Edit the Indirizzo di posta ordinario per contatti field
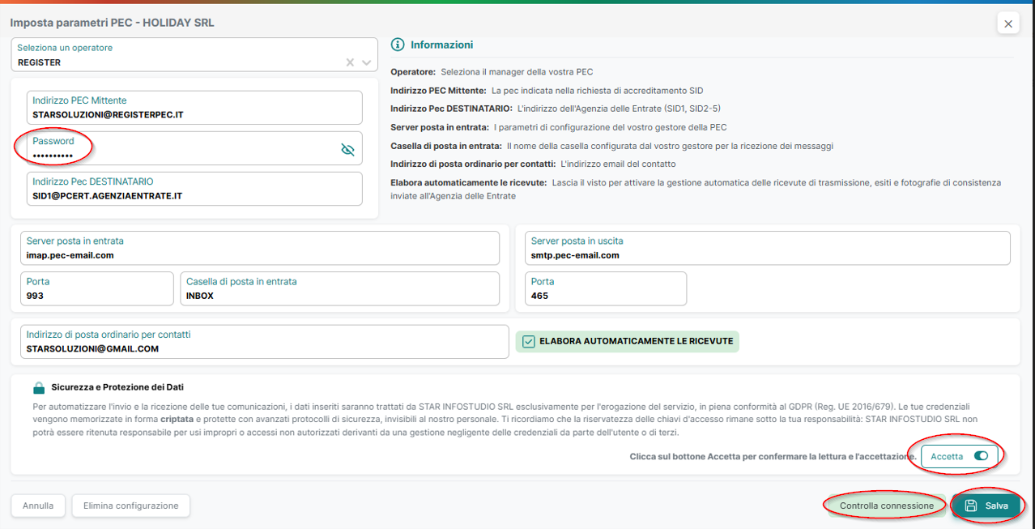Screen dimensions: 1035x529 [x=265, y=341]
